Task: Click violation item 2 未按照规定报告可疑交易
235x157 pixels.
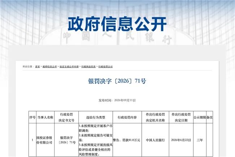Action: tap(95, 138)
